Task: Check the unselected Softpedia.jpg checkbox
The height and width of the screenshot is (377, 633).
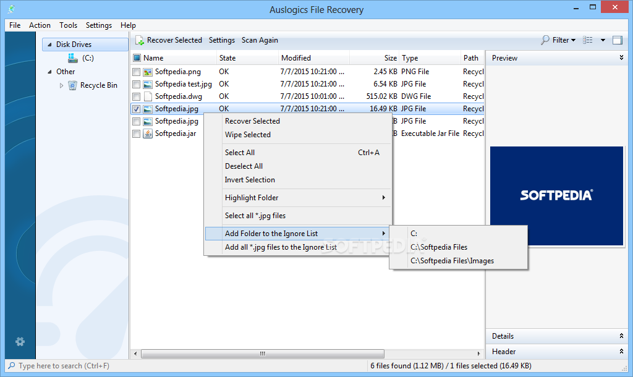Action: coord(137,122)
